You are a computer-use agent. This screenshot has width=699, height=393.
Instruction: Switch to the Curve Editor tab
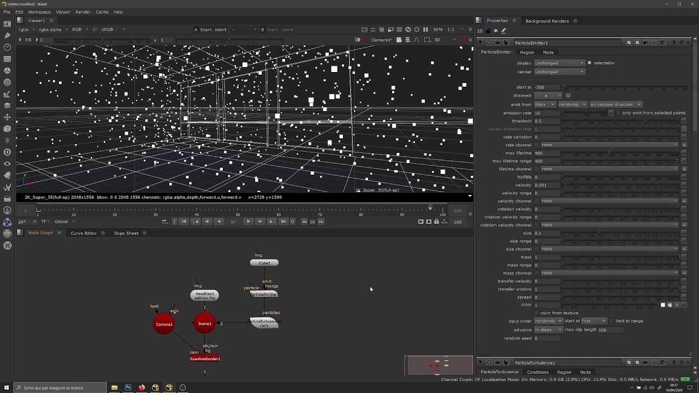84,233
